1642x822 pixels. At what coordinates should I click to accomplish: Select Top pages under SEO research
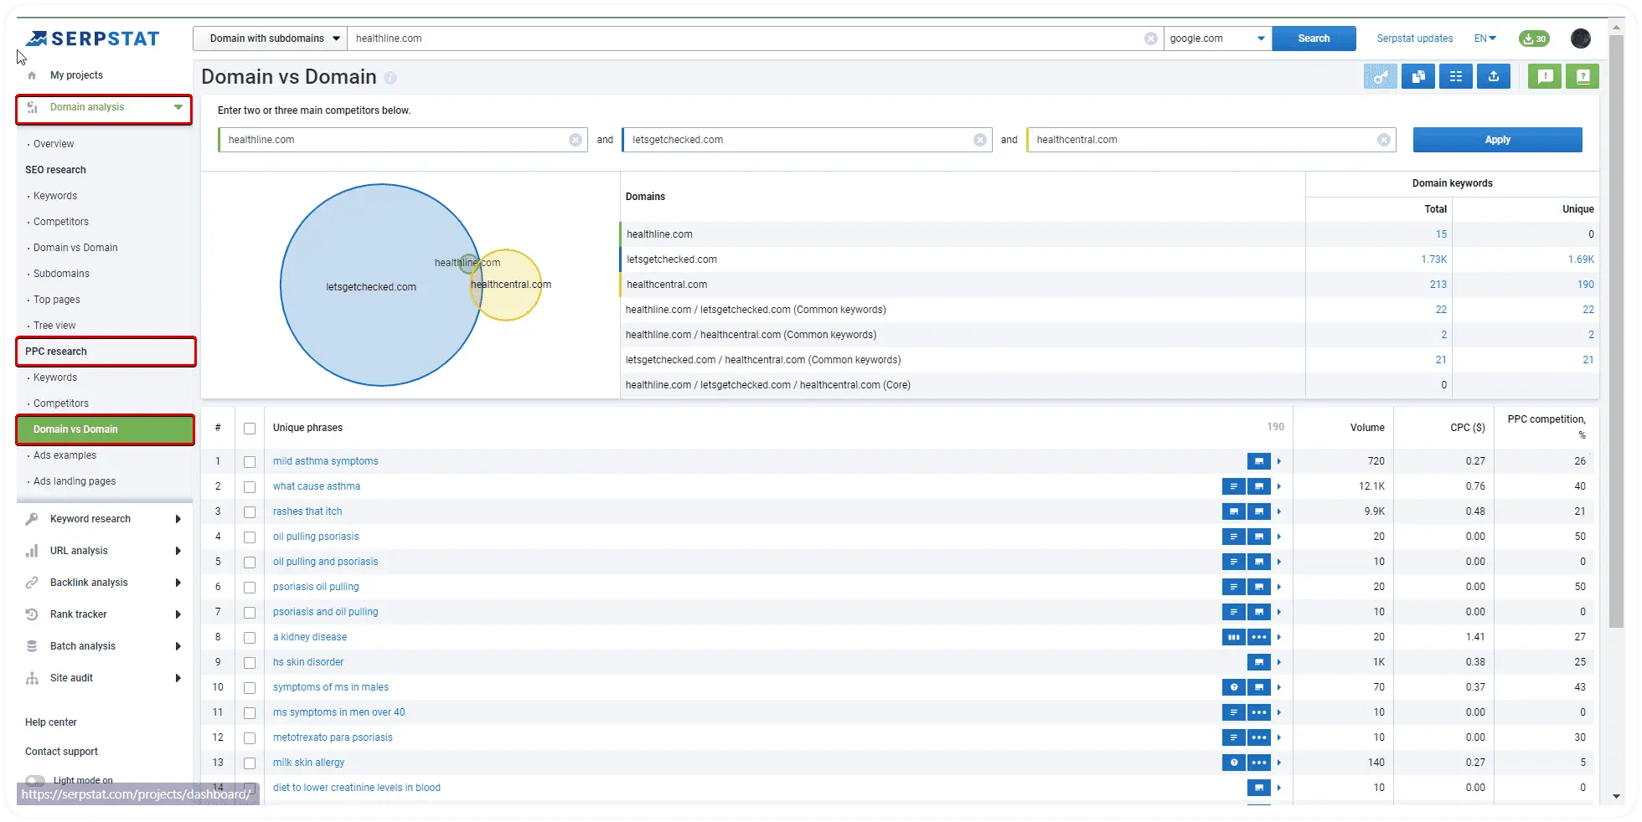[x=57, y=300]
